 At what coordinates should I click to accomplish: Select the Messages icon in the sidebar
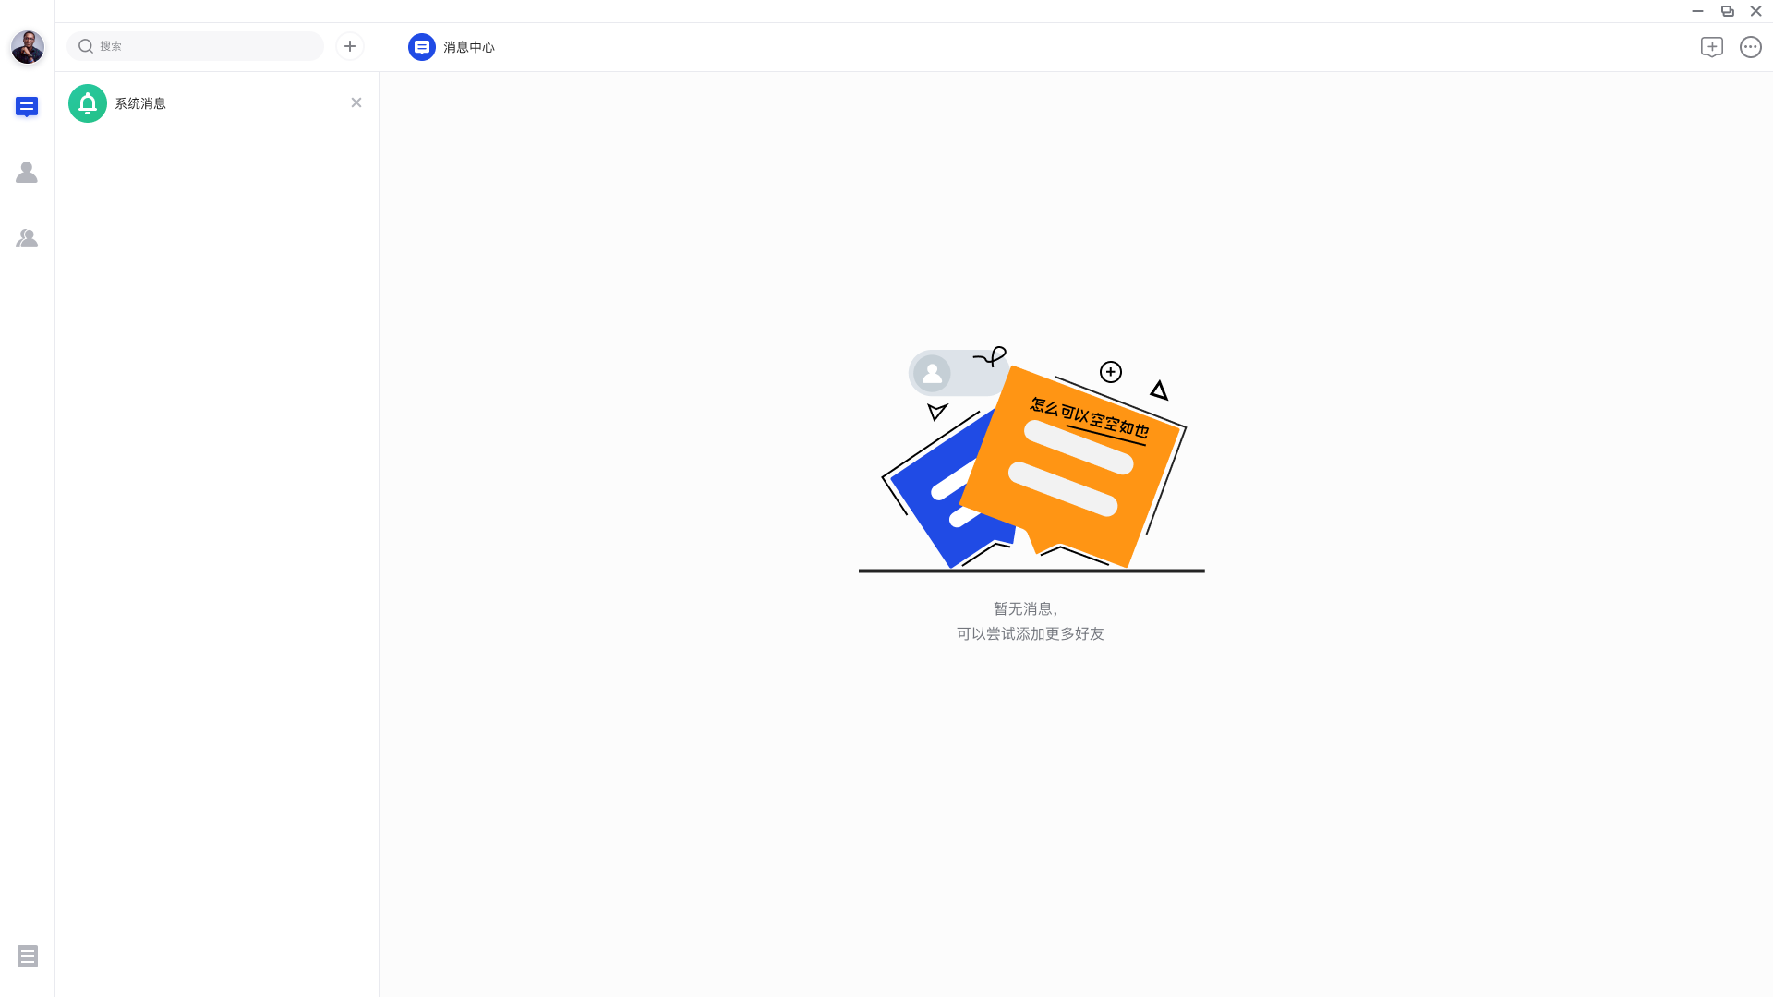27,107
